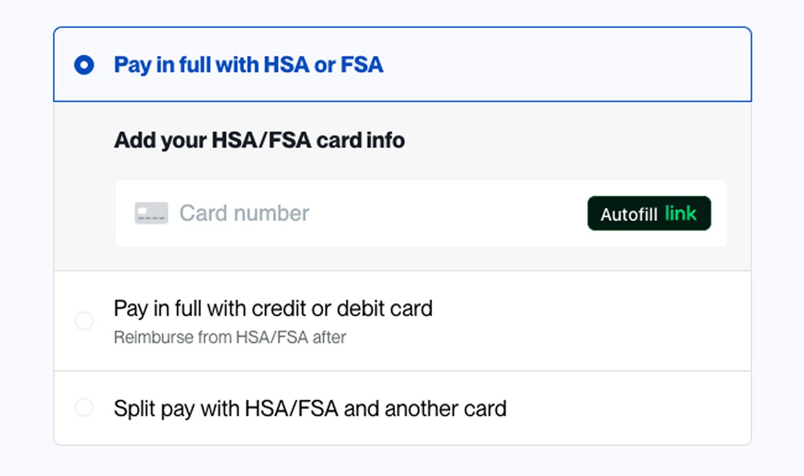Click "Pay in full with credit or debit card" text

tap(273, 308)
